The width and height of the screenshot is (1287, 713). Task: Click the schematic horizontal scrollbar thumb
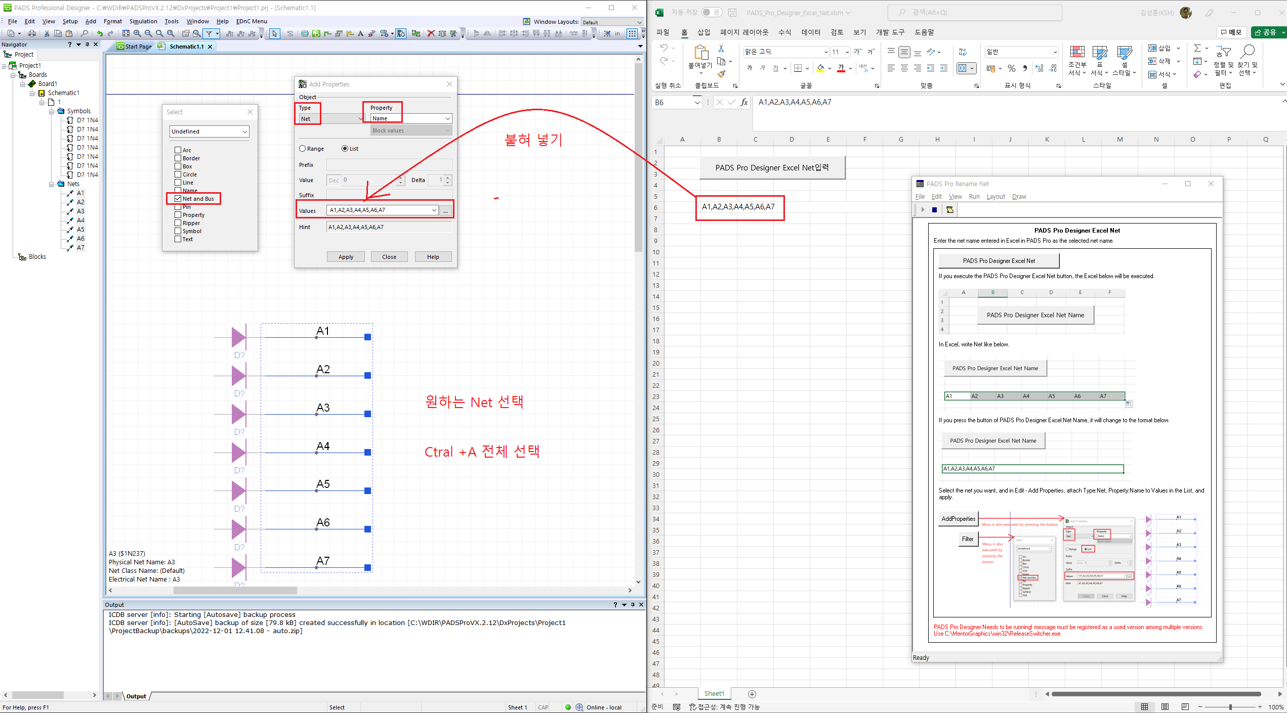click(235, 590)
